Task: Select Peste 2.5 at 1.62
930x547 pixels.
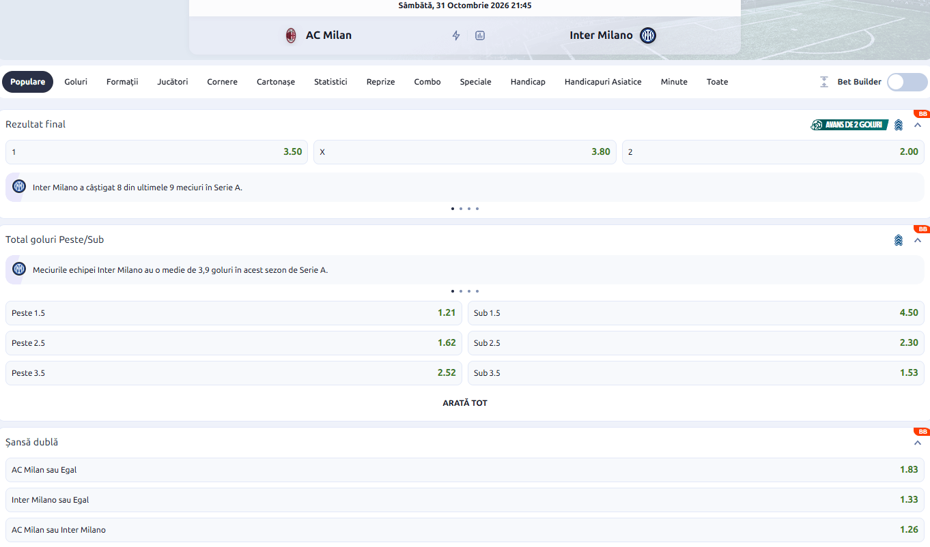Action: (x=234, y=343)
